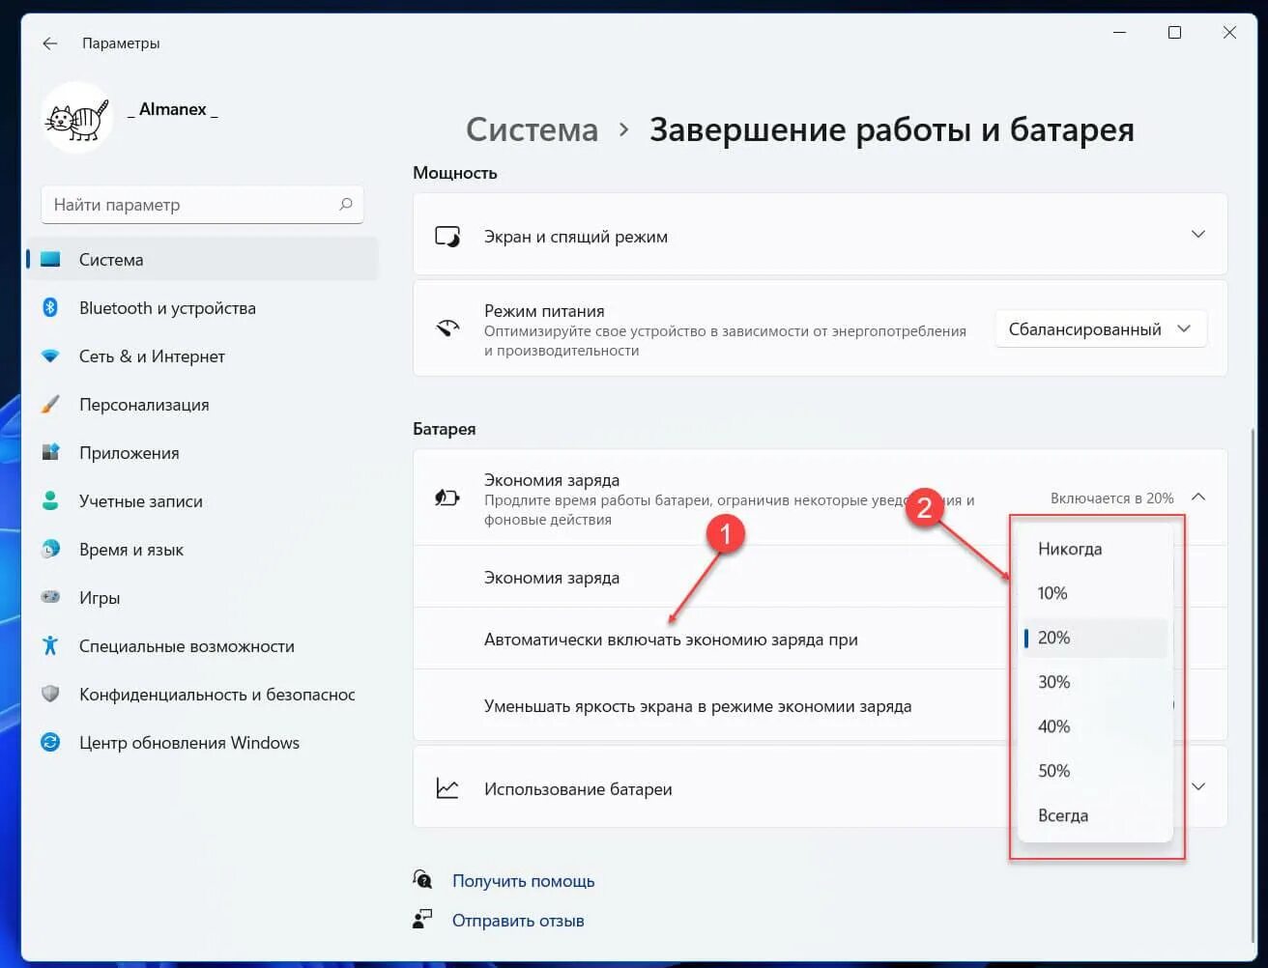The height and width of the screenshot is (968, 1268).
Task: Go to Персонализация settings
Action: click(201, 405)
